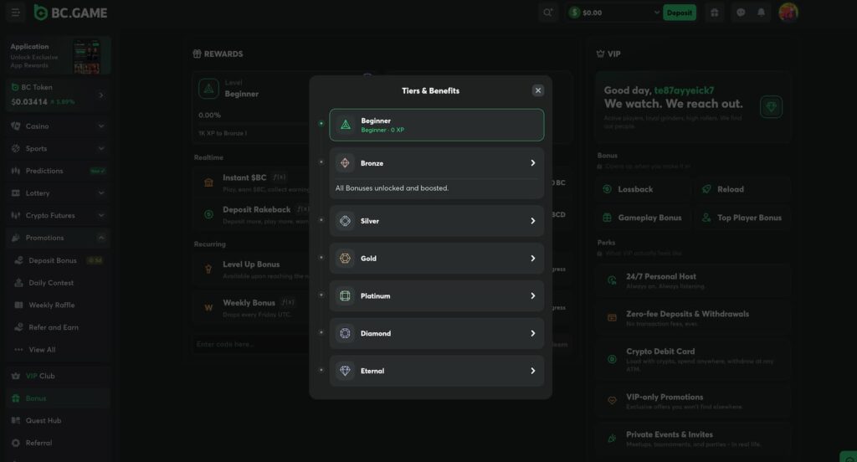This screenshot has height=462, width=857.
Task: Expand the Crypto Futures sidebar menu
Action: 58,215
